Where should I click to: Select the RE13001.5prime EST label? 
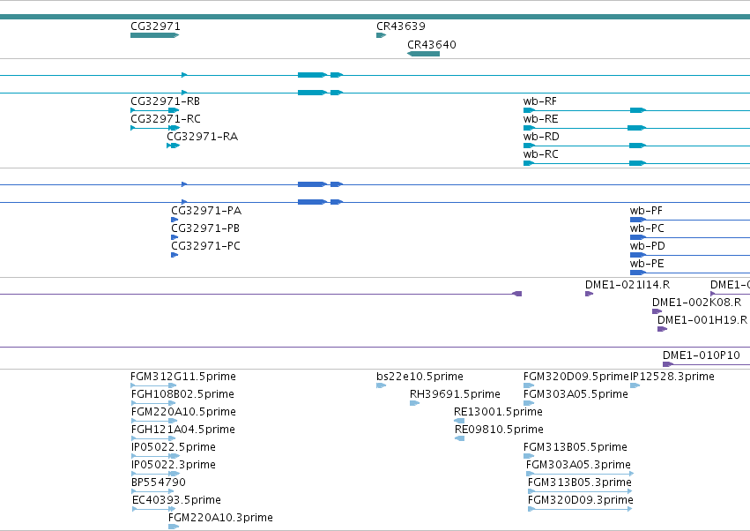point(498,412)
